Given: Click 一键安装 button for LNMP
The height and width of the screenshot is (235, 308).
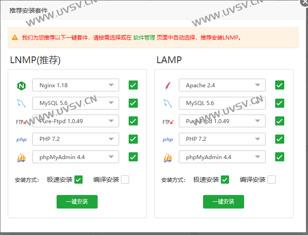Looking at the screenshot, I should (x=77, y=202).
